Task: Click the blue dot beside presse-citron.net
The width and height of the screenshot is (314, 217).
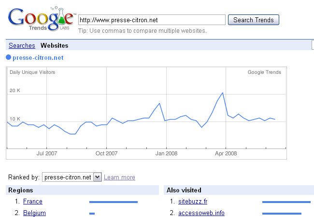Action: [x=8, y=57]
